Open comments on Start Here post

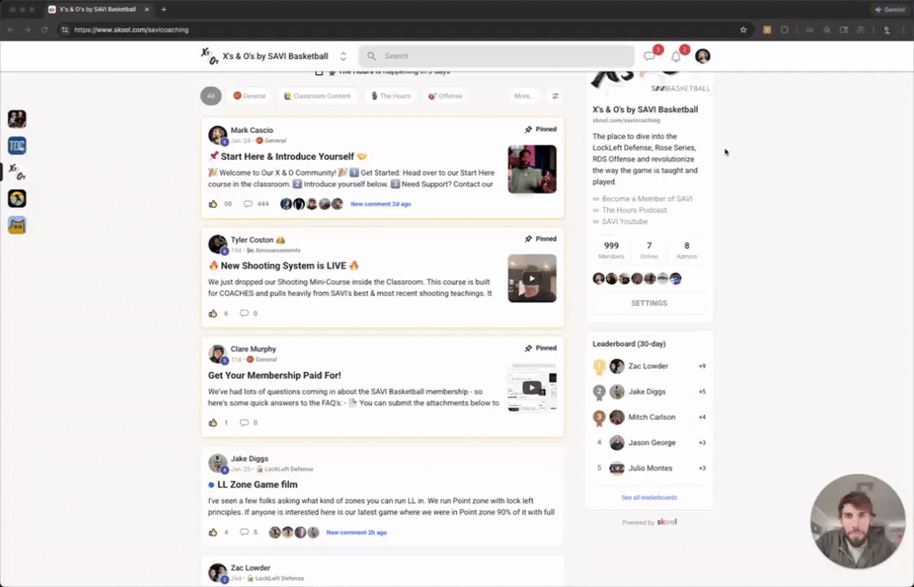pyautogui.click(x=248, y=203)
